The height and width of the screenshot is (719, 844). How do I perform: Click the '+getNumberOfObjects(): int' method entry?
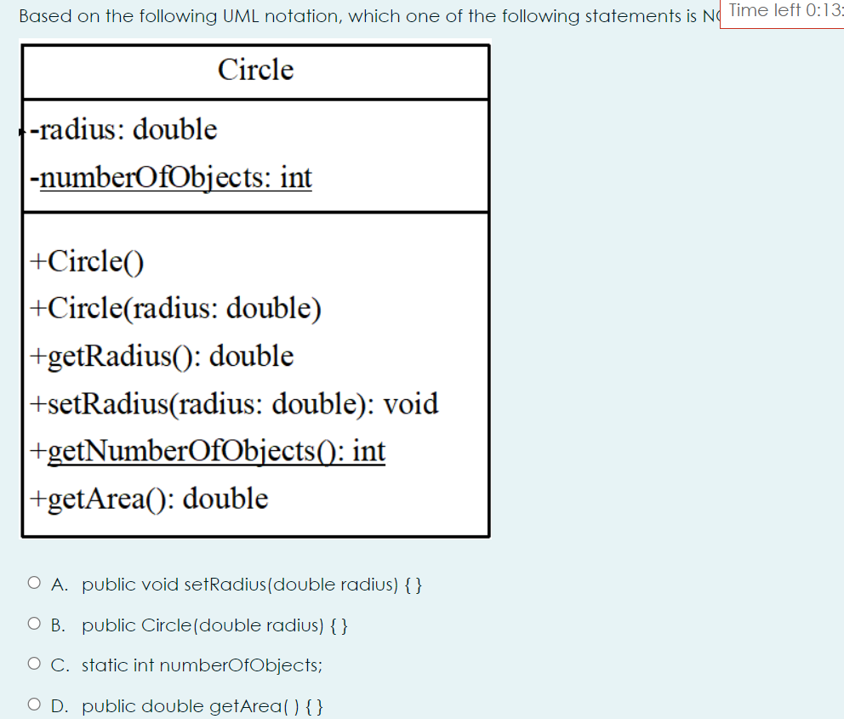pos(208,451)
